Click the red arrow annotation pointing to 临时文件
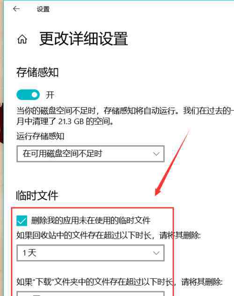234x296 pixels. coord(172,163)
